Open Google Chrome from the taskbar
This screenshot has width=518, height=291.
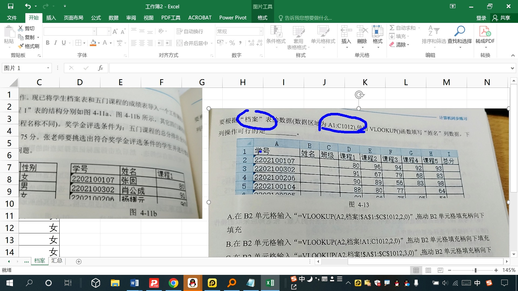click(173, 283)
